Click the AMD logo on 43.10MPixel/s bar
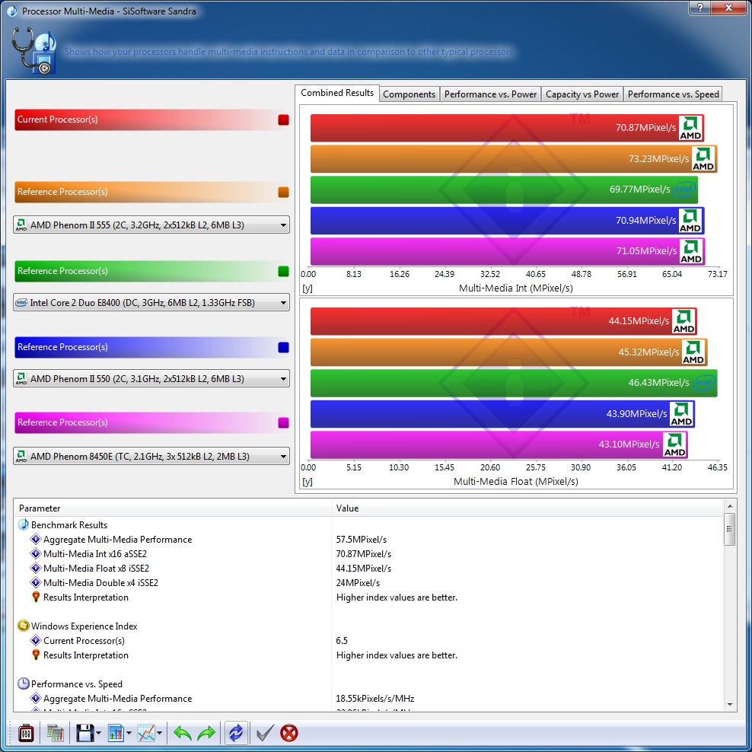752x752 pixels. tap(674, 445)
